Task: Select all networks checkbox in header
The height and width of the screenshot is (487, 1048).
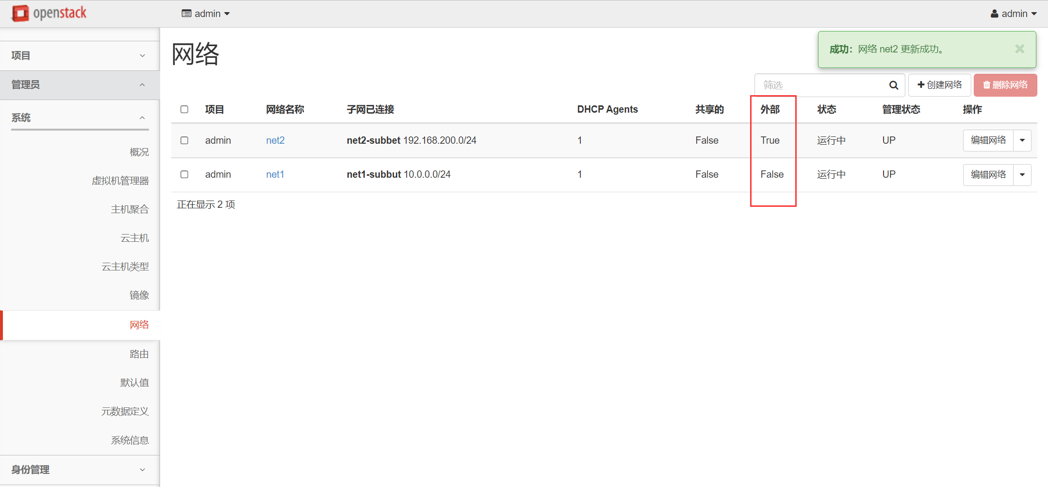Action: 184,109
